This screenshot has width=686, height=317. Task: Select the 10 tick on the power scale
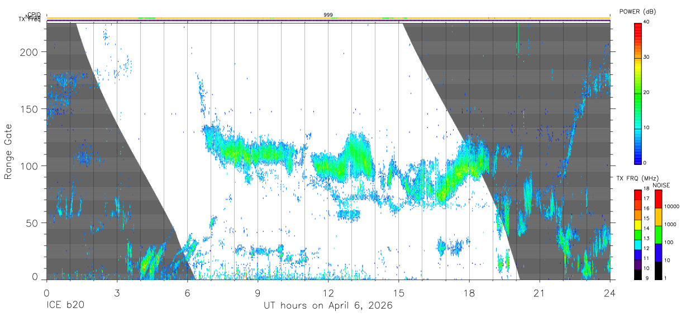coord(646,127)
